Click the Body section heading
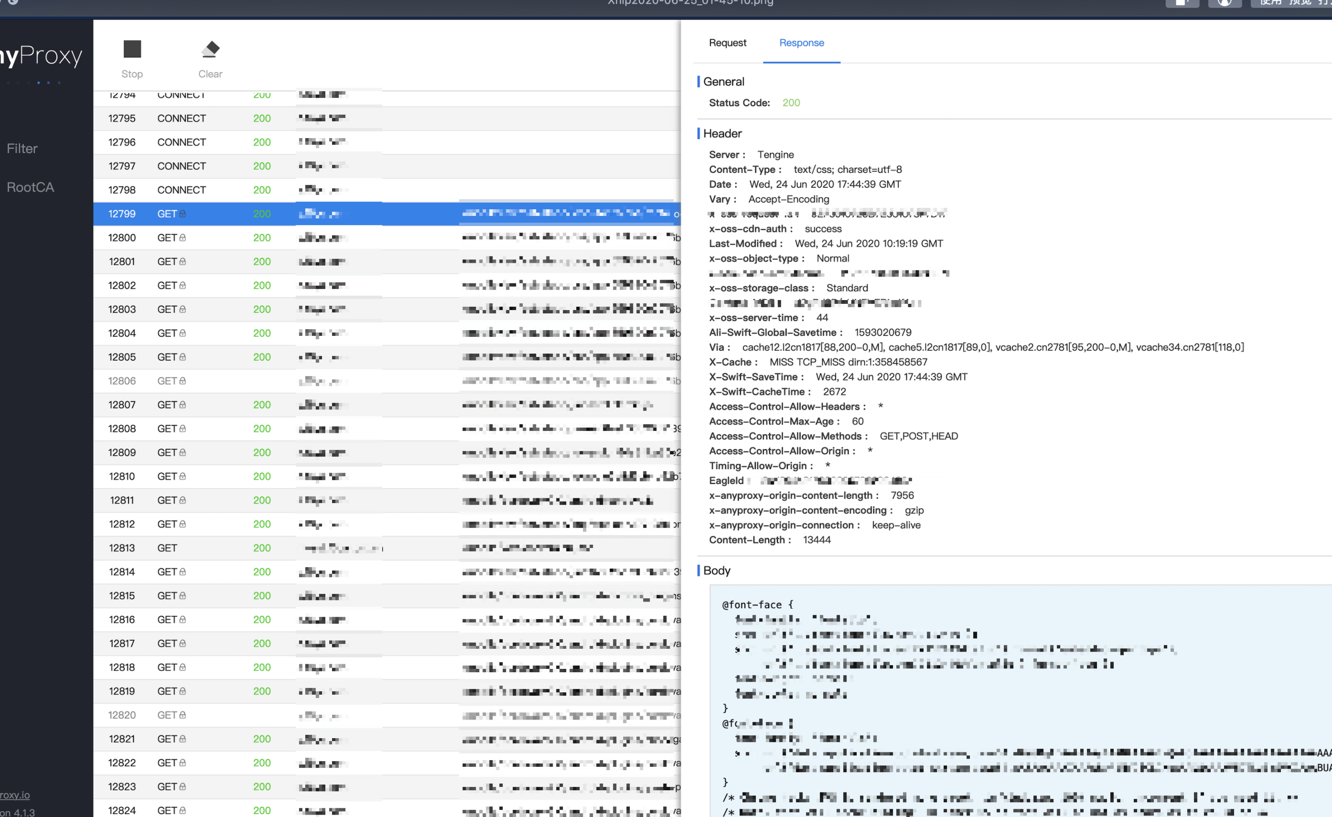The height and width of the screenshot is (817, 1332). pyautogui.click(x=716, y=570)
